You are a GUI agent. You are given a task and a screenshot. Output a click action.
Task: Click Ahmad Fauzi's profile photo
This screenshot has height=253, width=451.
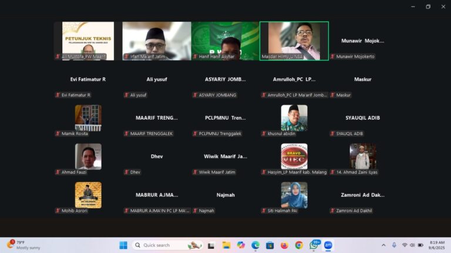click(88, 157)
